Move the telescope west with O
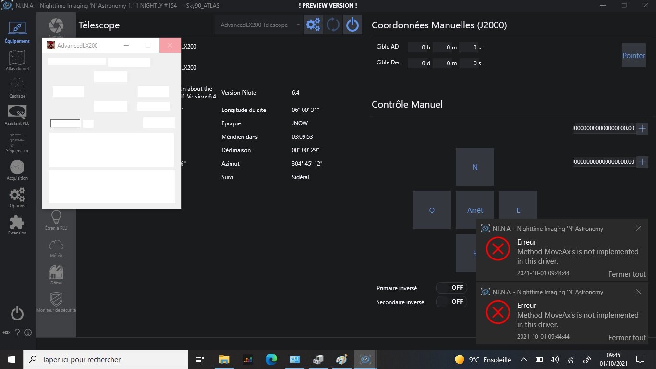Image resolution: width=656 pixels, height=369 pixels. coord(432,210)
